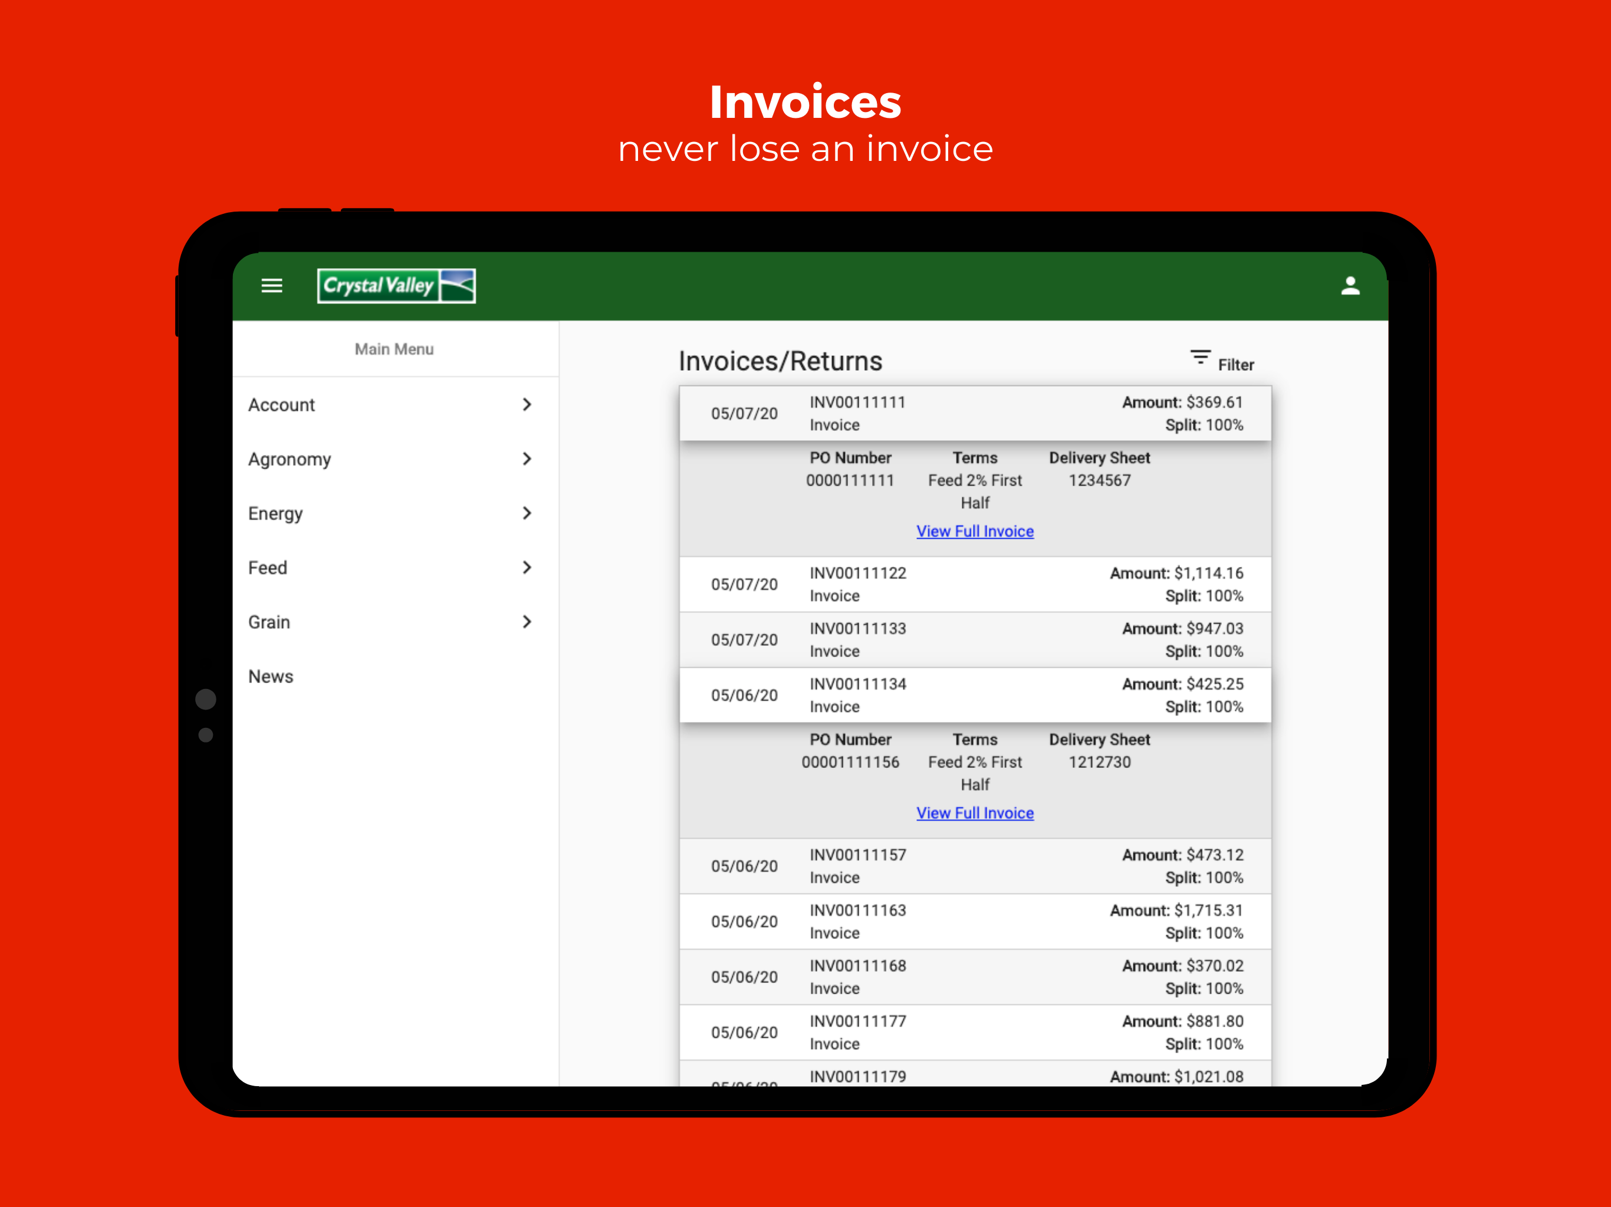This screenshot has width=1611, height=1207.
Task: View Full Invoice for PO 00001111156
Action: point(975,813)
